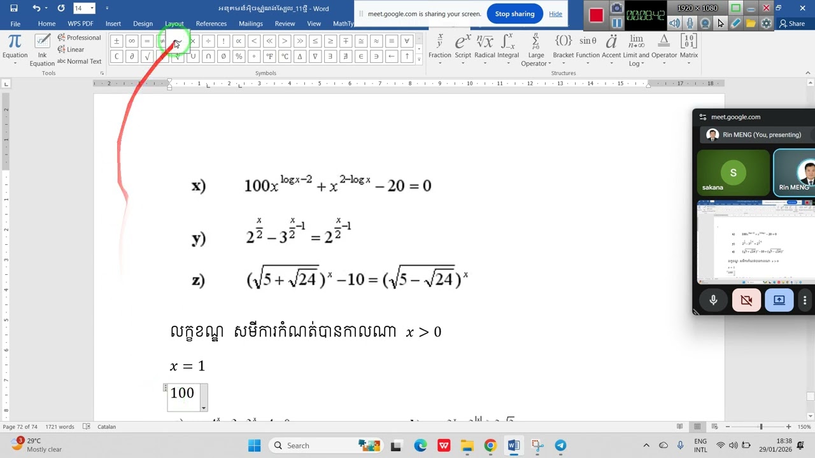Insert the intersection symbol
The height and width of the screenshot is (458, 815).
click(x=208, y=56)
